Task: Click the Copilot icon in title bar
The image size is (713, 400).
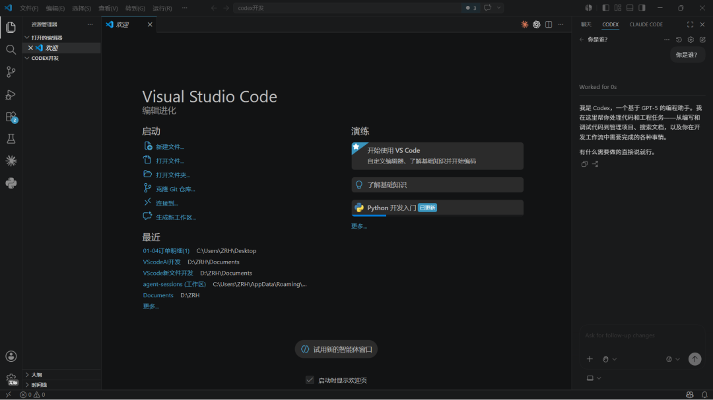Action: (588, 8)
